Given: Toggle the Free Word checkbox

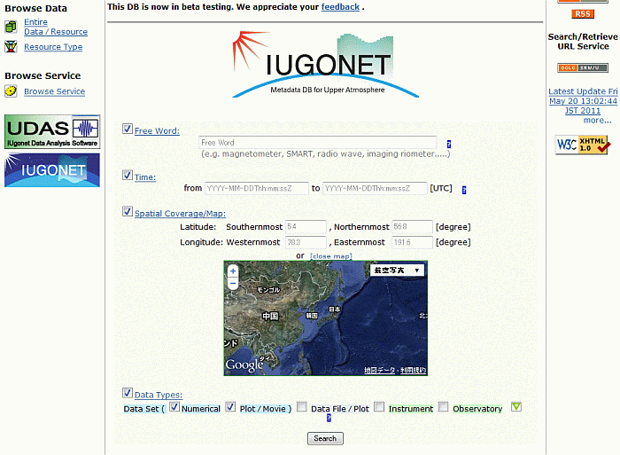Looking at the screenshot, I should click(x=128, y=129).
